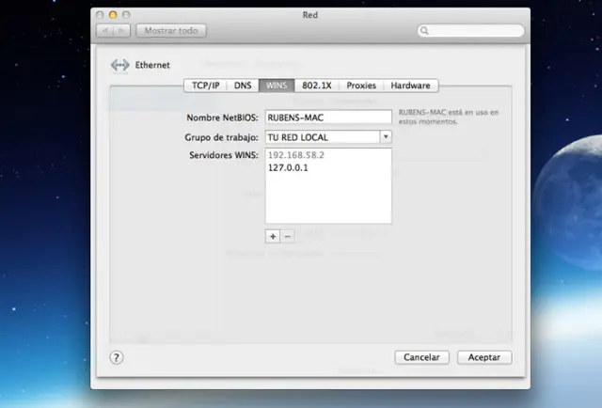The image size is (602, 408).
Task: Click the Ethernet interface icon
Action: [x=119, y=65]
